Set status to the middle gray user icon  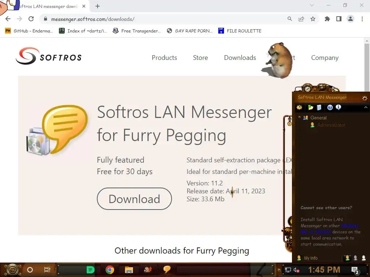(x=356, y=258)
